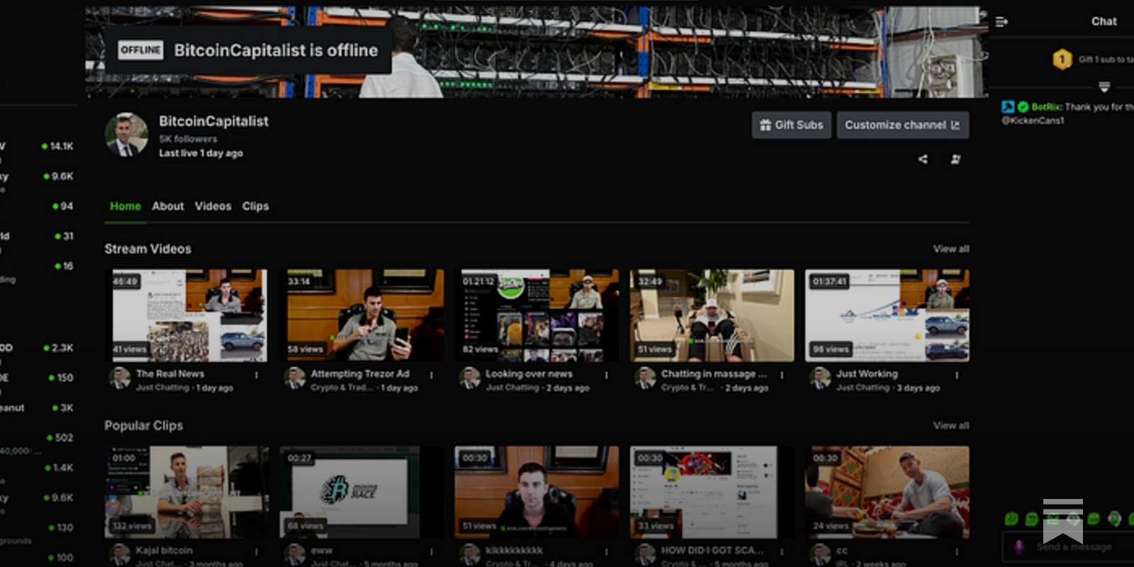This screenshot has width=1134, height=567.
Task: Play the HOW DID I GOT SCA clip thumbnail
Action: (x=712, y=492)
